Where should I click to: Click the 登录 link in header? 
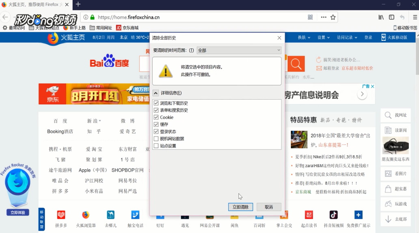point(368,38)
